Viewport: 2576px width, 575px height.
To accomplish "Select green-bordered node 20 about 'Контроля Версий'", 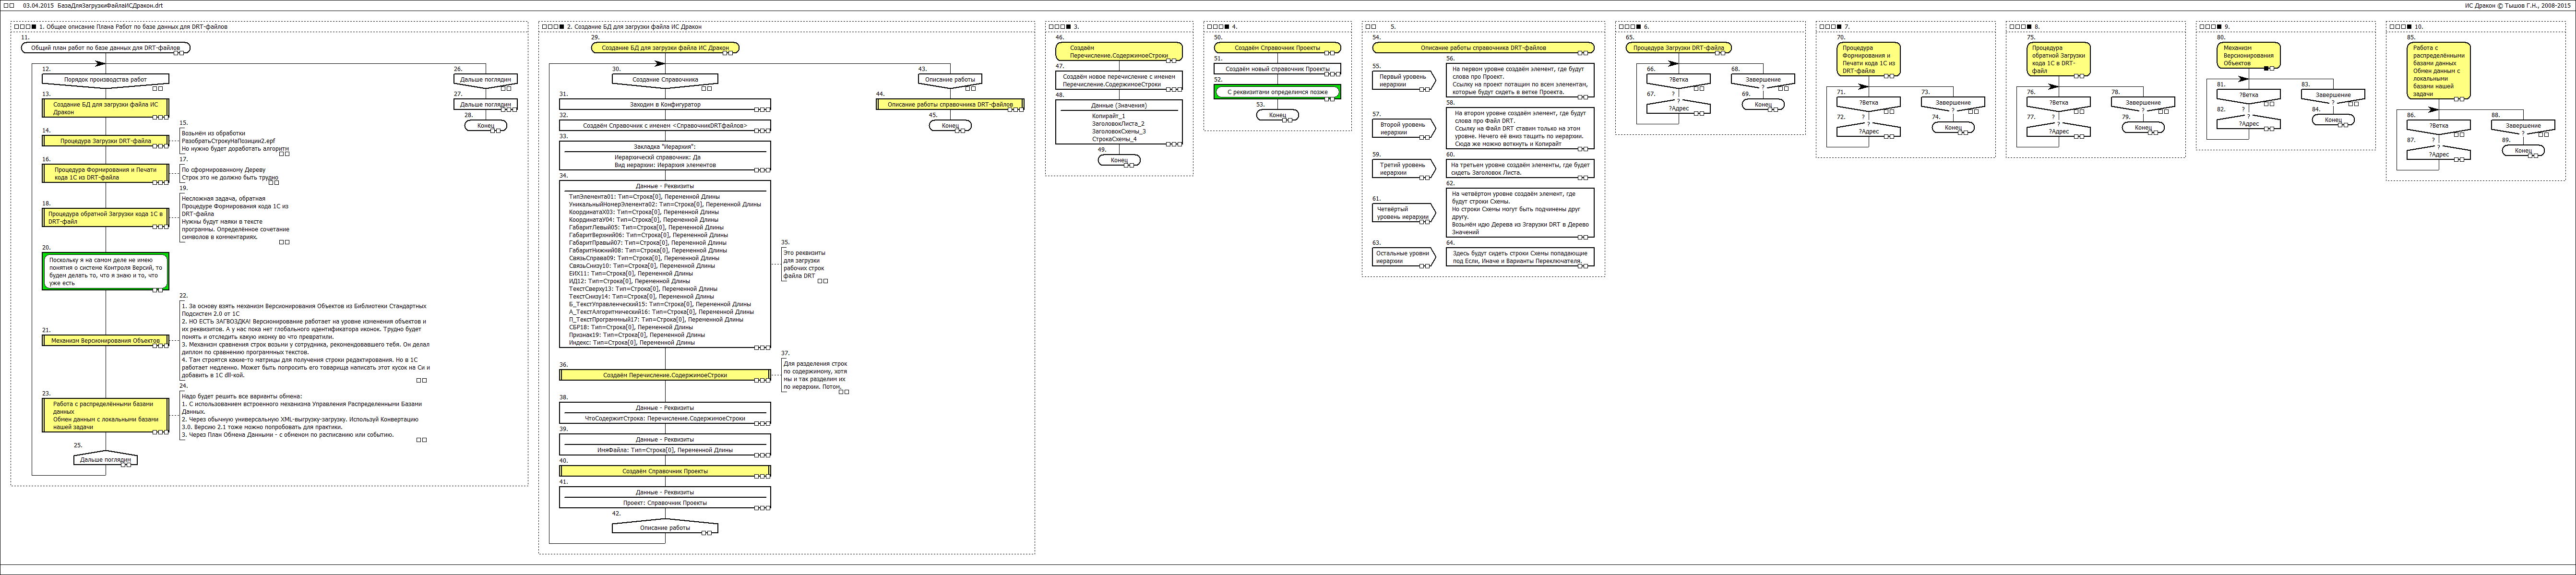I will 105,271.
